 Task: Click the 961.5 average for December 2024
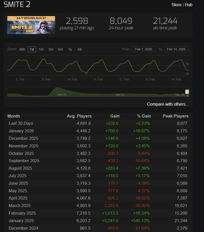coord(85,228)
